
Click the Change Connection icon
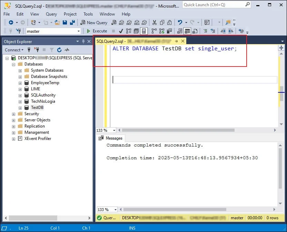pyautogui.click(x=18, y=31)
